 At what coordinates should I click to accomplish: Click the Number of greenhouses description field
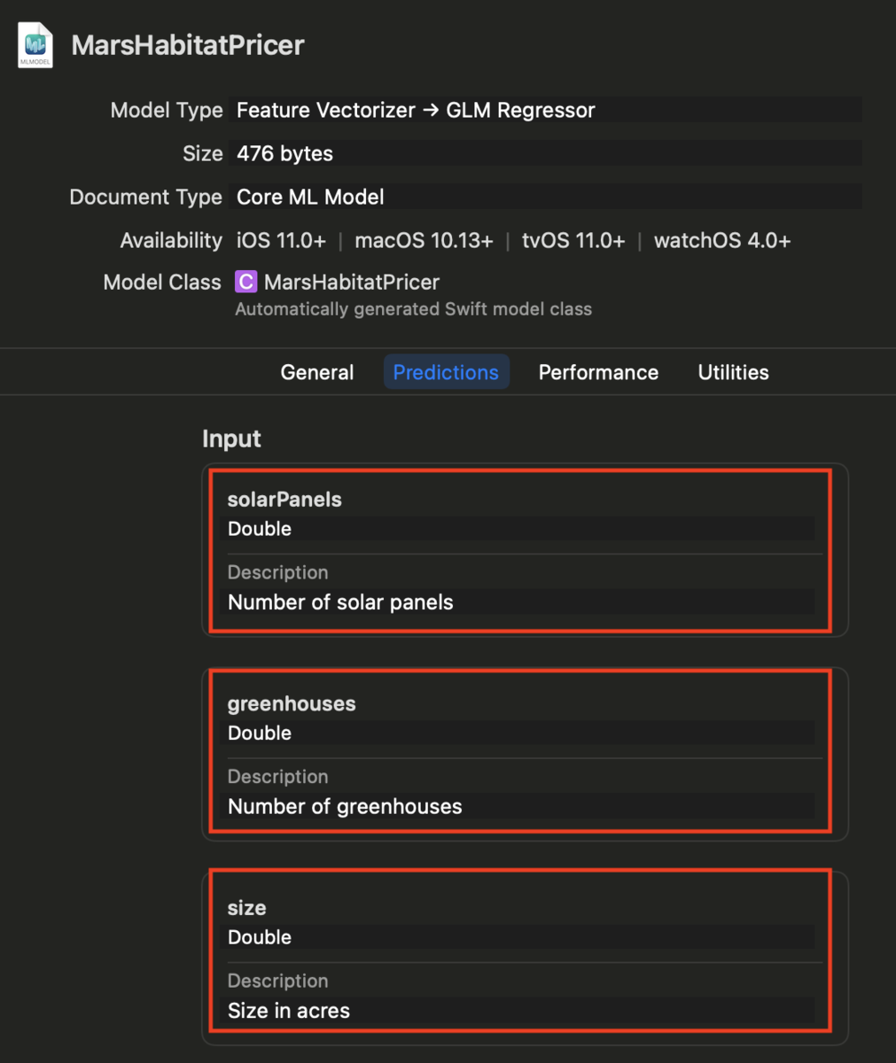(x=520, y=806)
